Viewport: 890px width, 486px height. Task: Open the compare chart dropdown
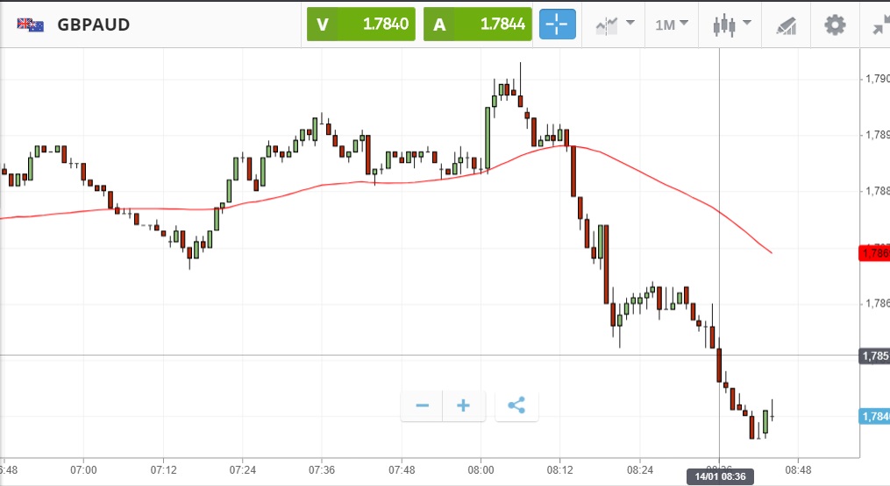(615, 25)
